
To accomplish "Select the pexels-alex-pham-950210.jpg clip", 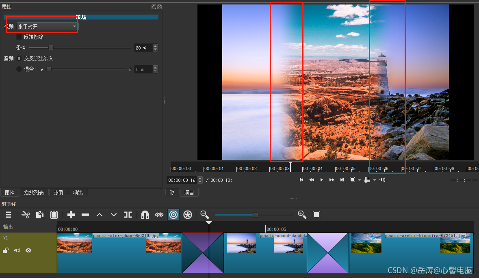I will click(x=119, y=253).
